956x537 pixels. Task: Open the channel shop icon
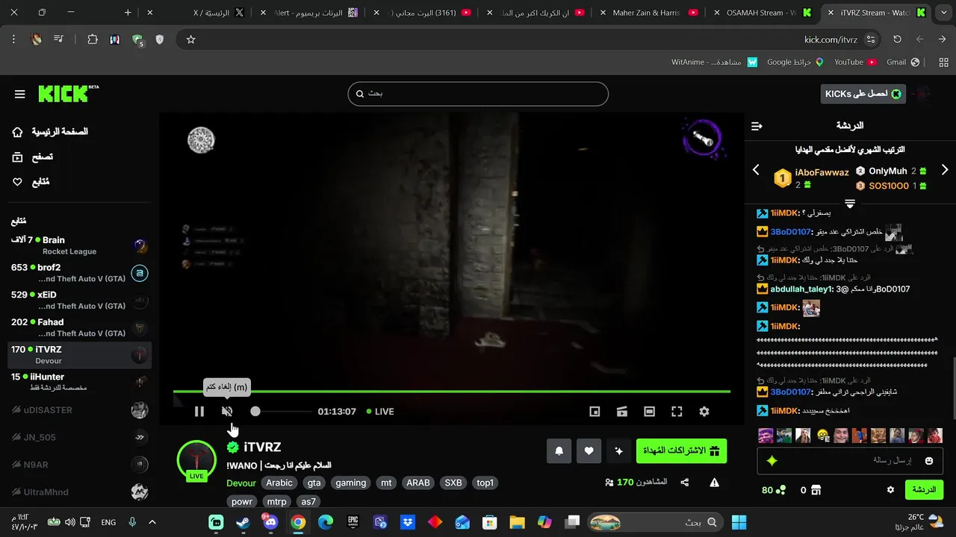point(816,490)
